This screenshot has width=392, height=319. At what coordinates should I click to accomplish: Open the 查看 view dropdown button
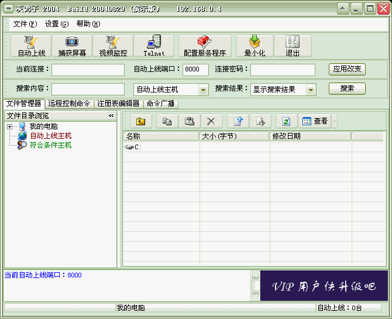pos(315,121)
